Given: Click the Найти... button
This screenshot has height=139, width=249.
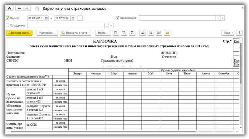Looking at the screenshot, I should coord(103,33).
